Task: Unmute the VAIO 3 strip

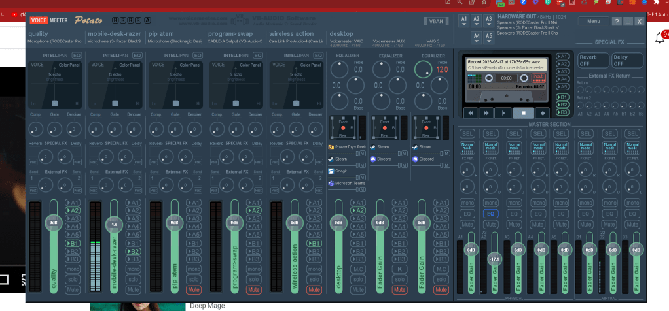Action: tap(441, 289)
